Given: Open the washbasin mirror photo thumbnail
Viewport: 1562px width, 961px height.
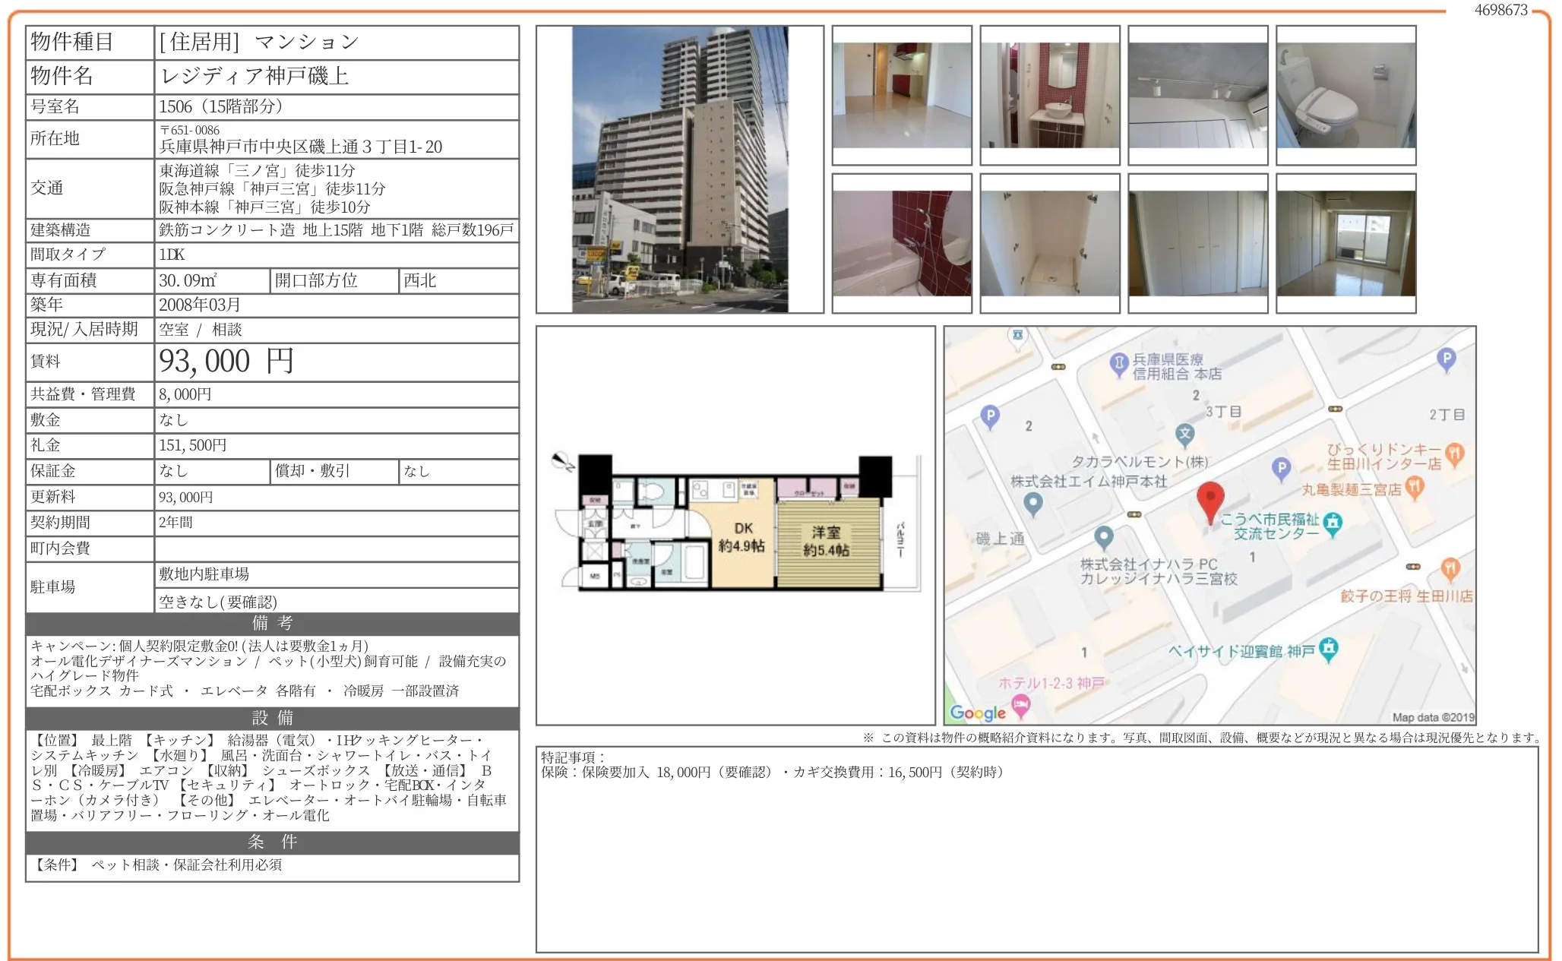Looking at the screenshot, I should tap(1049, 95).
